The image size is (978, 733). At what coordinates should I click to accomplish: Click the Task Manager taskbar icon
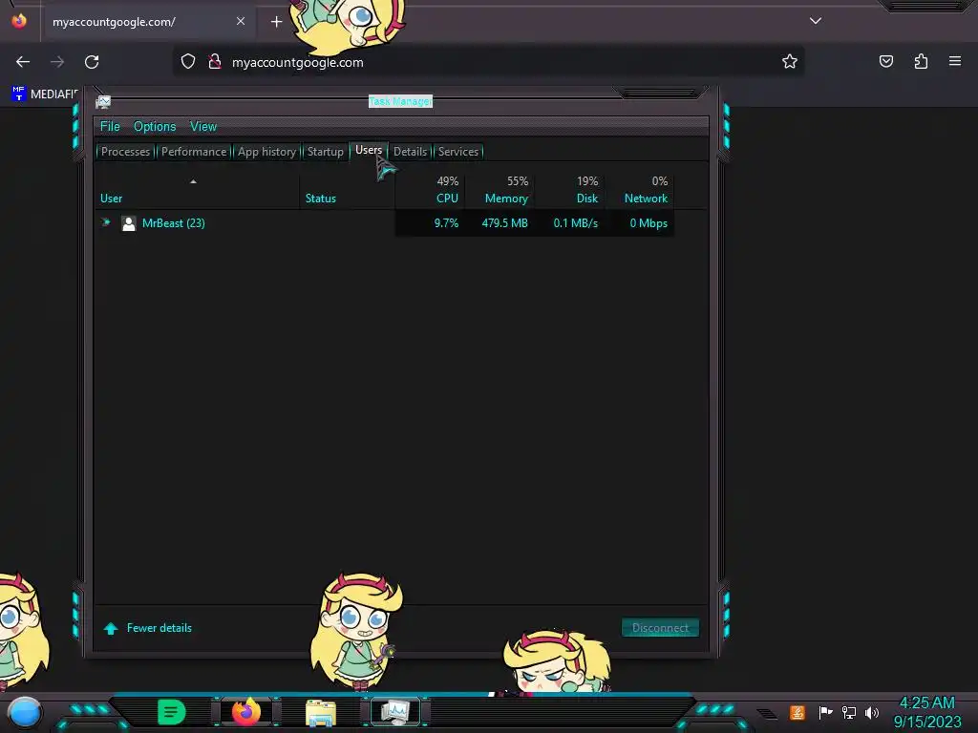click(394, 712)
